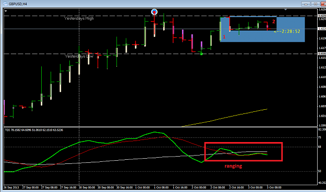Click the GBPUSD,H4 chart window icon
The height and width of the screenshot is (192, 326).
[x=5, y=4]
